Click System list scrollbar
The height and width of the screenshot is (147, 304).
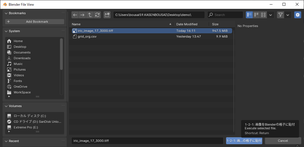pos(61,54)
